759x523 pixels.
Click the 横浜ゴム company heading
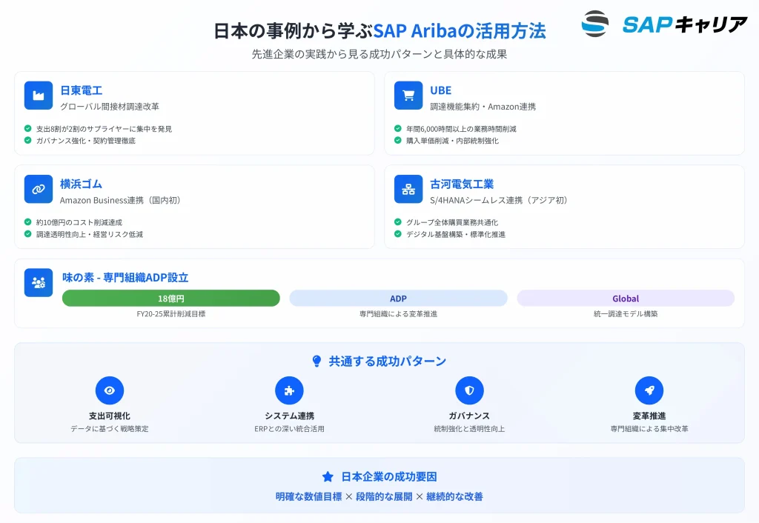tap(81, 184)
